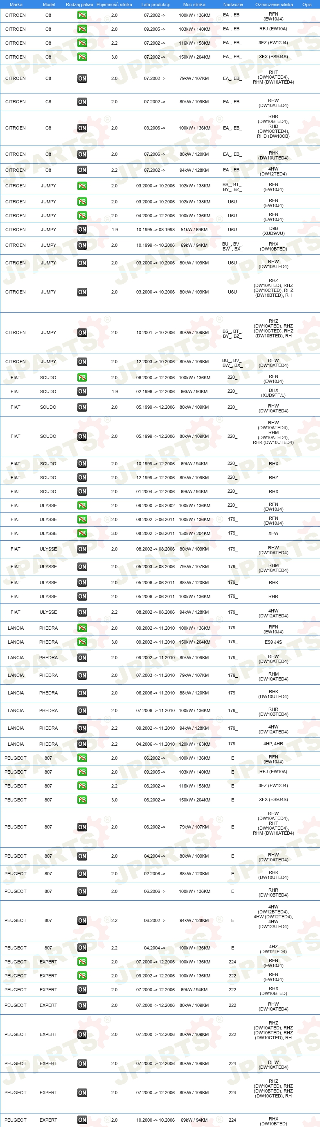Screen dimensions: 320x1127
Task: Click diesel ON icon in Citroen C8 2.2 row
Action: (x=82, y=170)
